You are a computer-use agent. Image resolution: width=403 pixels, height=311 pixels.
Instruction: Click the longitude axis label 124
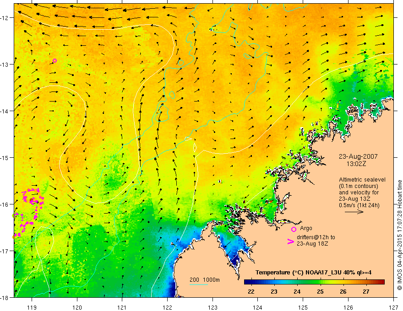pyautogui.click(x=258, y=307)
